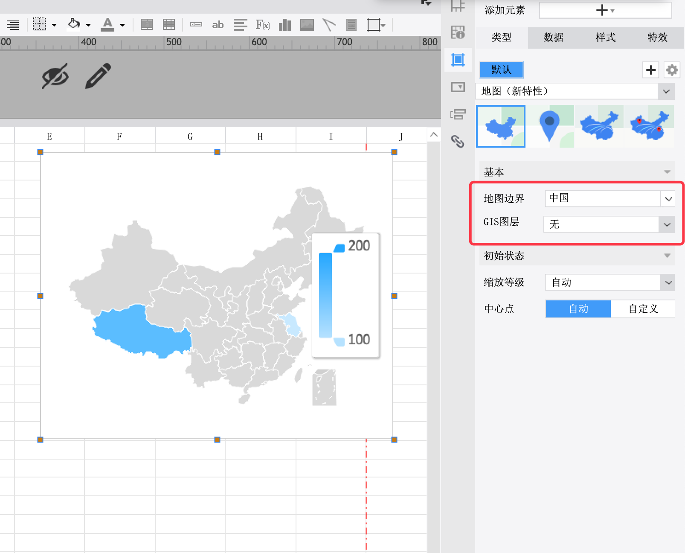Click column header E
Image resolution: width=685 pixels, height=553 pixels.
point(49,137)
